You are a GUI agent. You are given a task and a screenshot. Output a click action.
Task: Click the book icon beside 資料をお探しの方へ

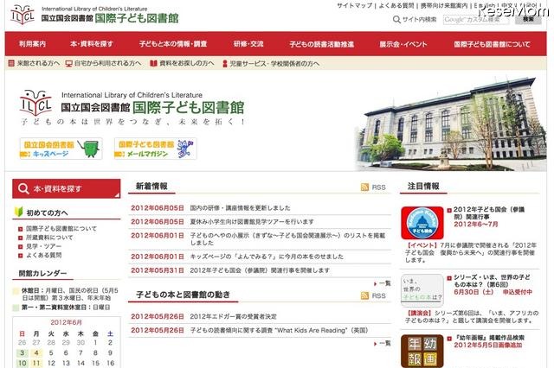(153, 63)
